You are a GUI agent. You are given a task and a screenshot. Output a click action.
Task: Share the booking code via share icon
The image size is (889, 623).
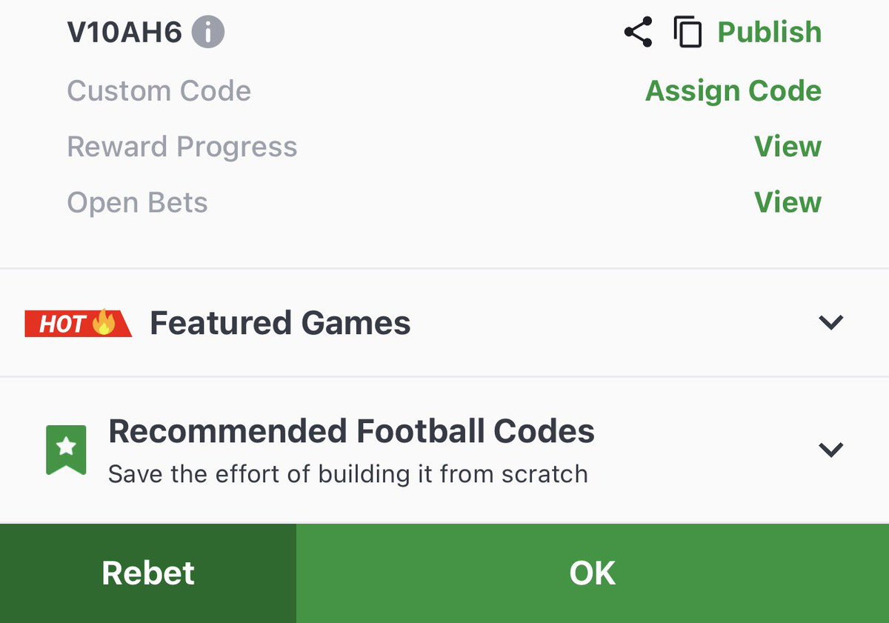click(x=638, y=32)
